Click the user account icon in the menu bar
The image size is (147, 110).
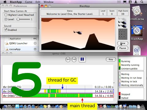136,2
